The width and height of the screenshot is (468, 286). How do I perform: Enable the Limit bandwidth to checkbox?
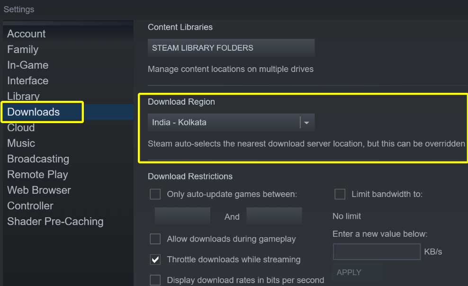point(340,194)
